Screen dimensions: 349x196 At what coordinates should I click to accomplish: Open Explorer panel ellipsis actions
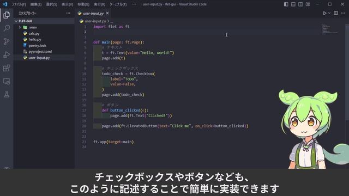coord(68,13)
